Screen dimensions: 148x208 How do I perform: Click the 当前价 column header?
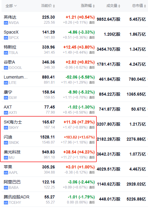coord(46,6)
